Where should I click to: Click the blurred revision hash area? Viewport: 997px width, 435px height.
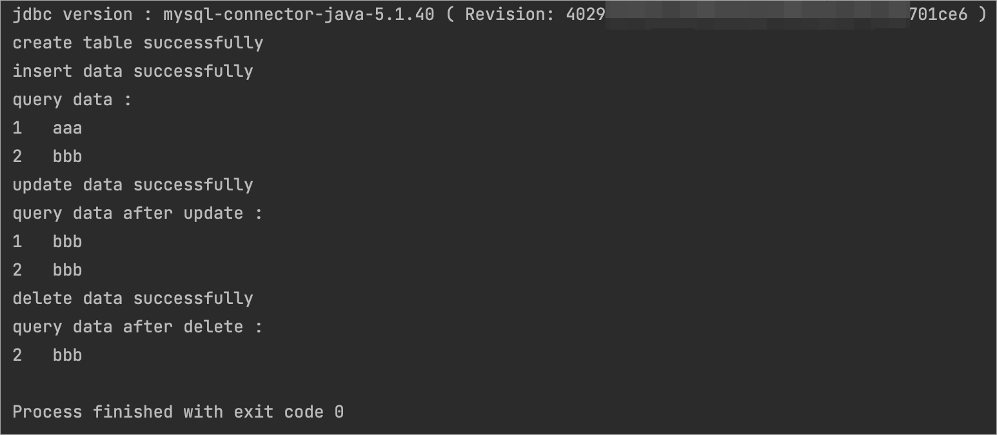(756, 14)
